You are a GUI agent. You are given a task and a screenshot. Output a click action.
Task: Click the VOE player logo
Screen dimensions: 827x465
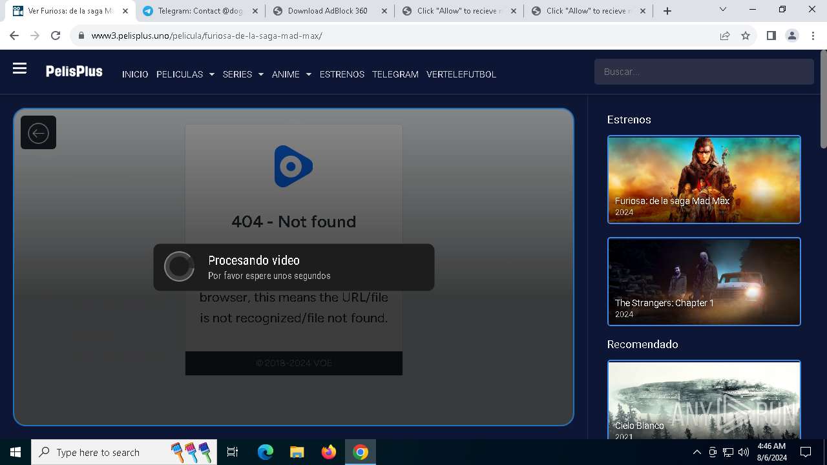tap(293, 167)
